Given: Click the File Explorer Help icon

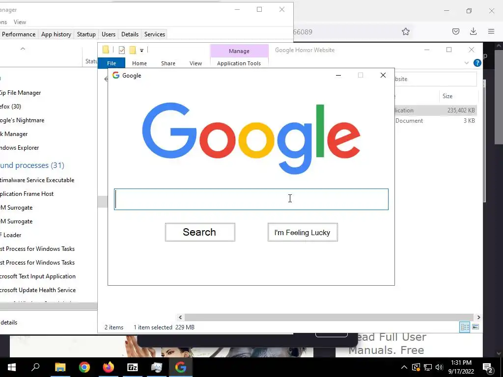Looking at the screenshot, I should 477,63.
